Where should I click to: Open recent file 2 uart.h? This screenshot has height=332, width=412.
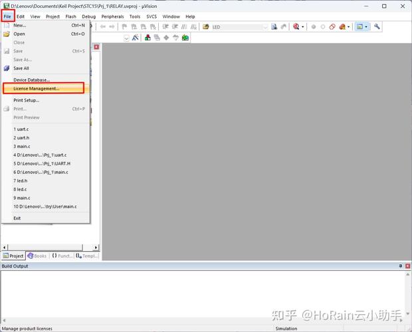pos(46,138)
